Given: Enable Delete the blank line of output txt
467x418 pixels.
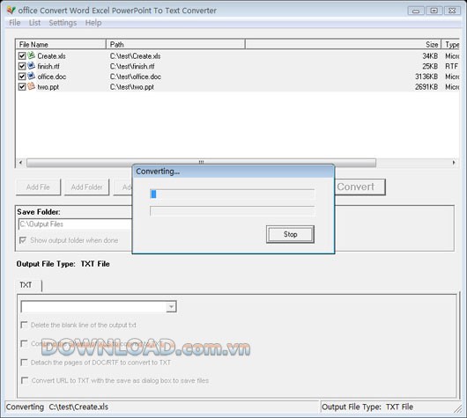Looking at the screenshot, I should [24, 325].
